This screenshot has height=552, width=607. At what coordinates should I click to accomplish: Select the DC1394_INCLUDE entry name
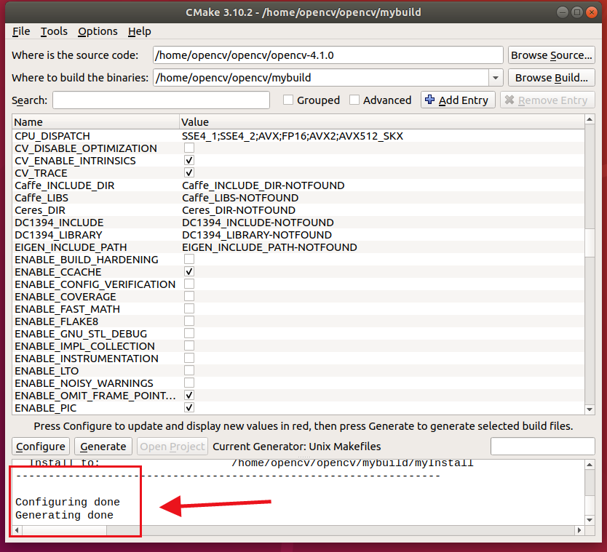[x=59, y=223]
